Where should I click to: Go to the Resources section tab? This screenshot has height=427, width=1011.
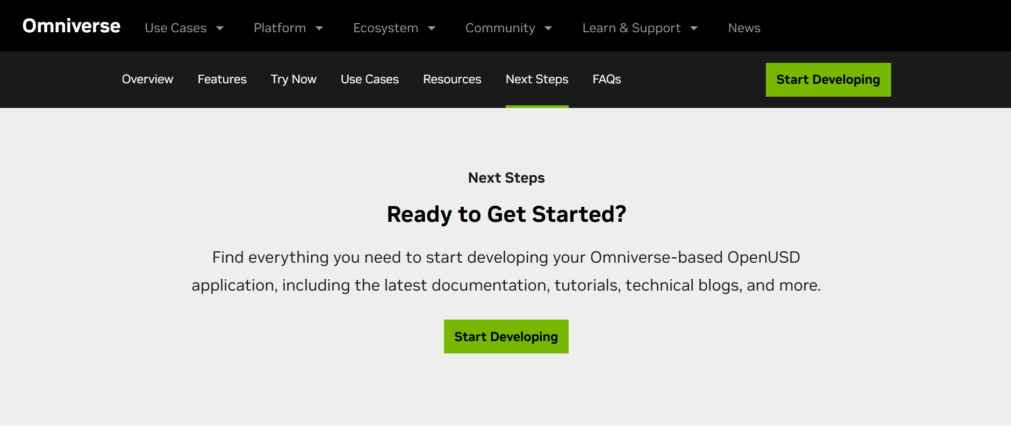coord(452,79)
